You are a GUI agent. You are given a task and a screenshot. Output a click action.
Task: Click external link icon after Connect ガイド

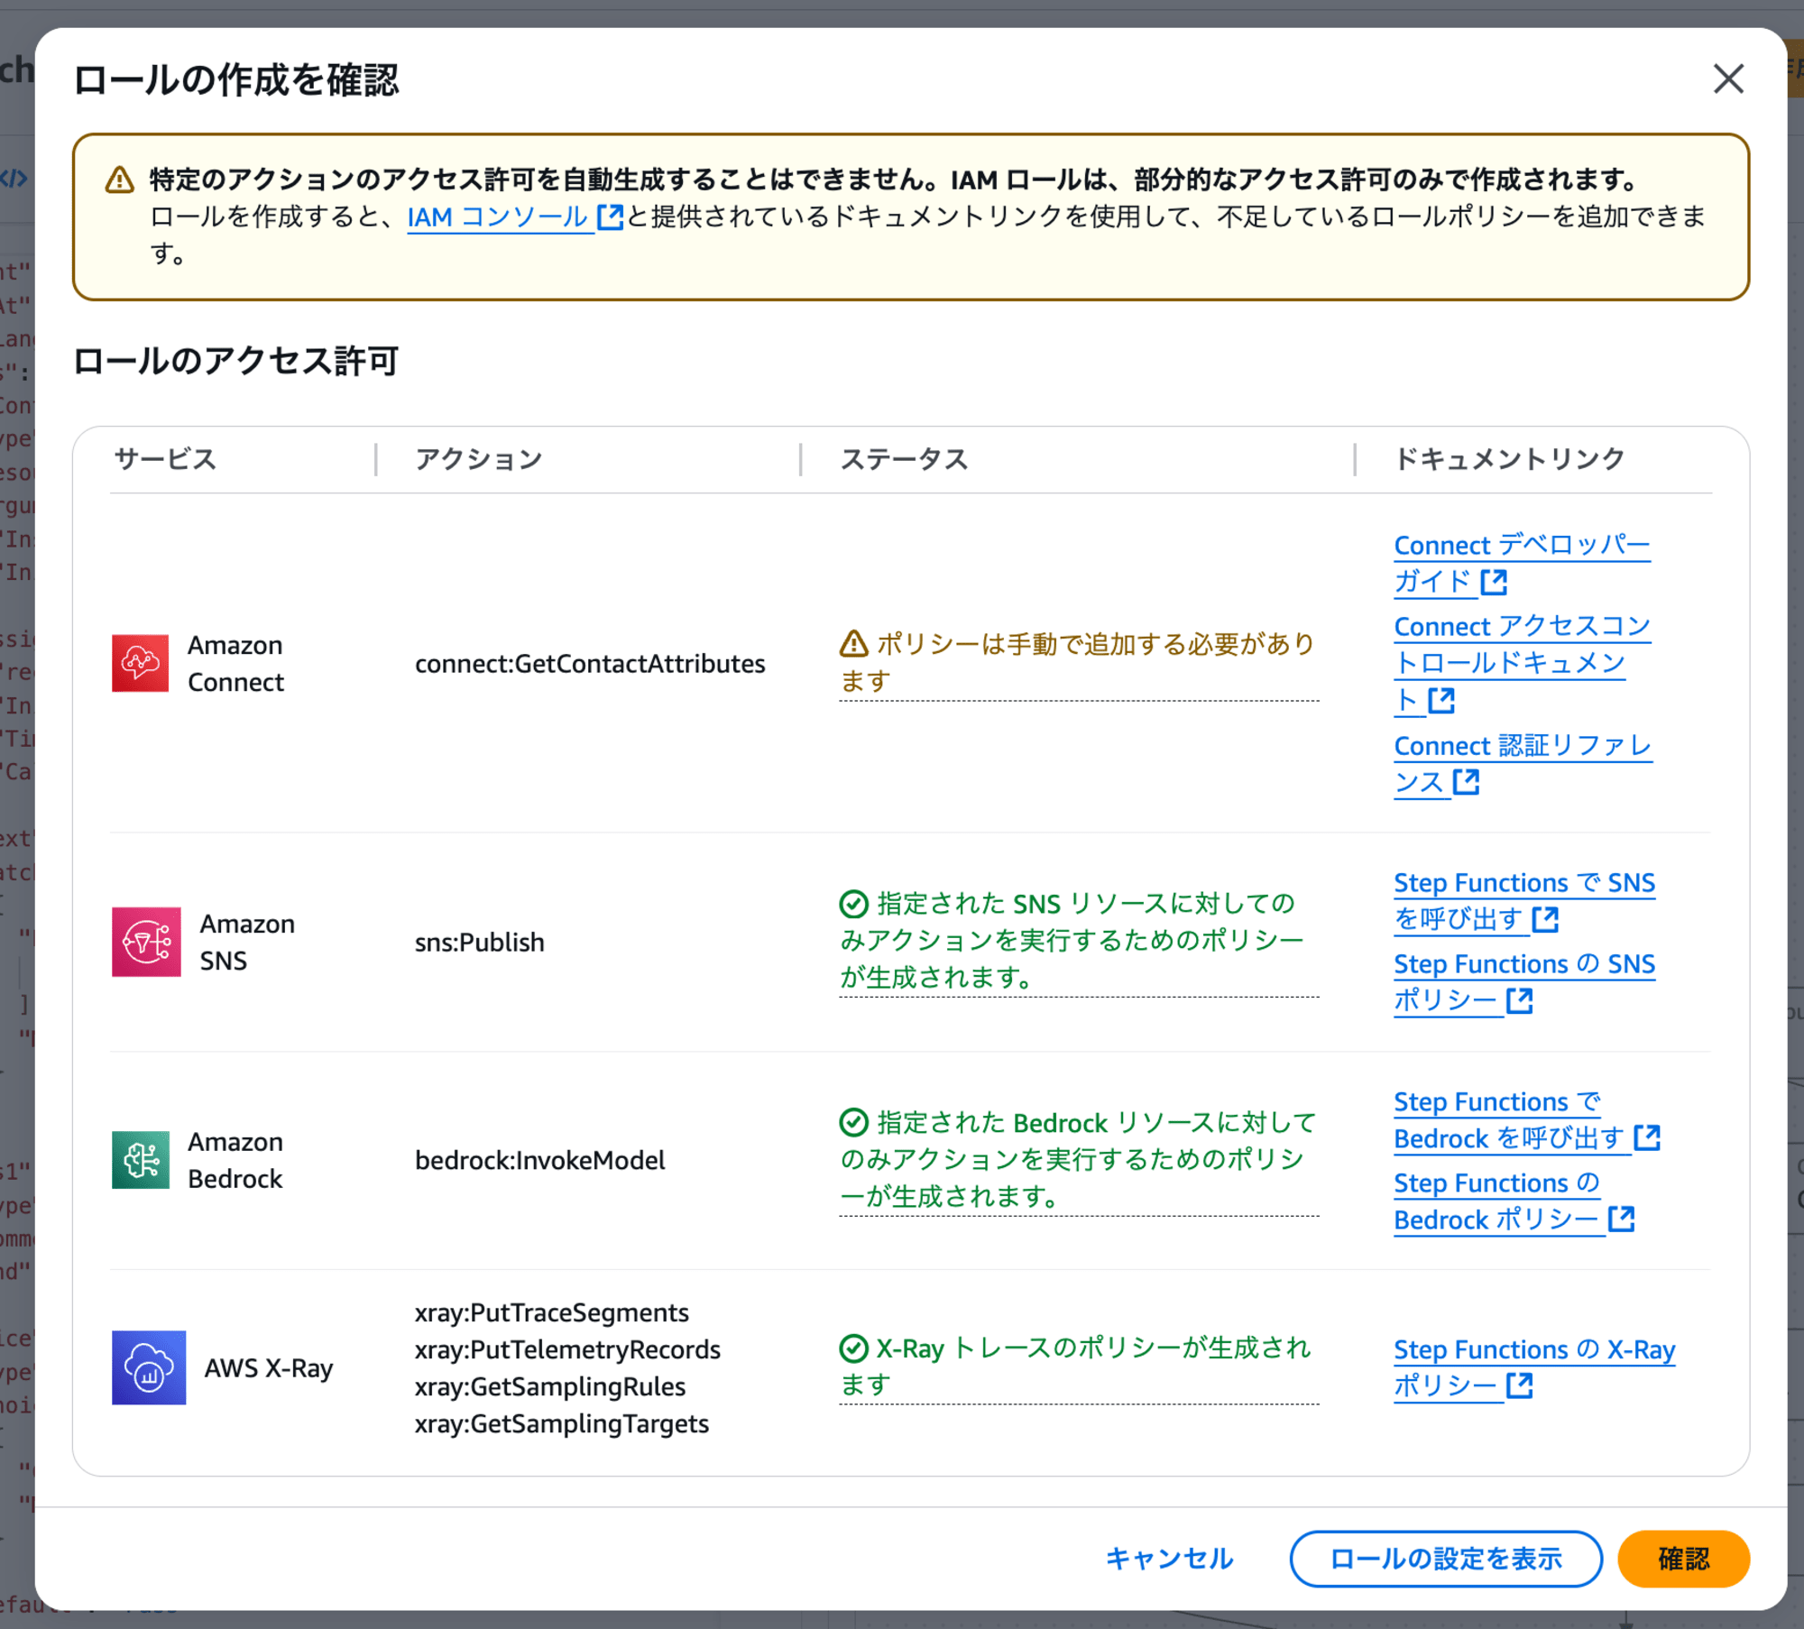pyautogui.click(x=1494, y=583)
